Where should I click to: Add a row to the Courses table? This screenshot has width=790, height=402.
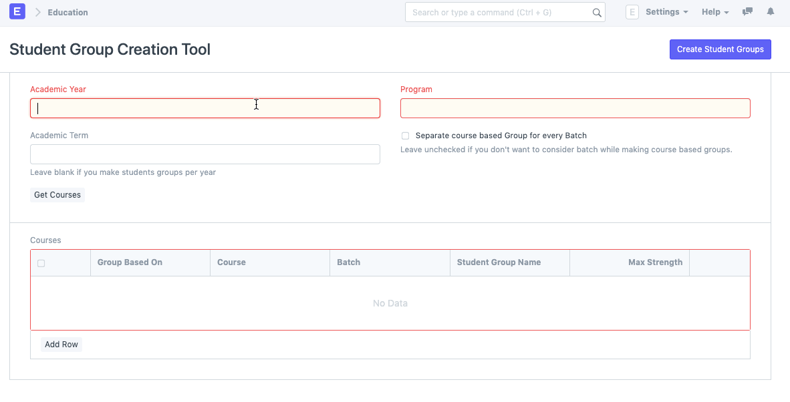click(61, 344)
